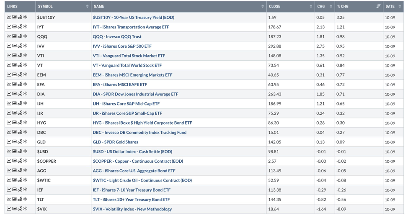Screen dimensions: 408x215
Task: Select the change value -1.64
Action: tap(321, 209)
